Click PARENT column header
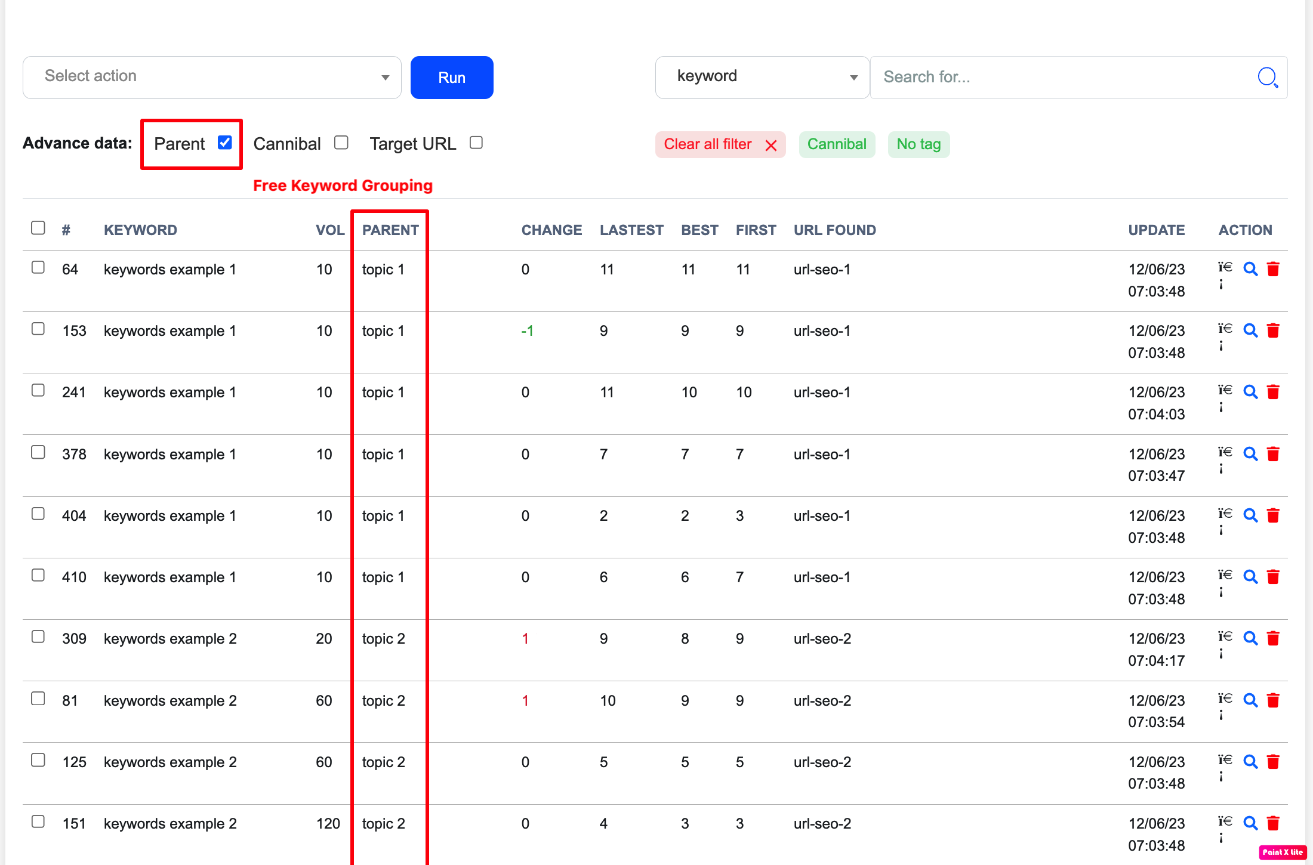1313x865 pixels. [x=390, y=230]
